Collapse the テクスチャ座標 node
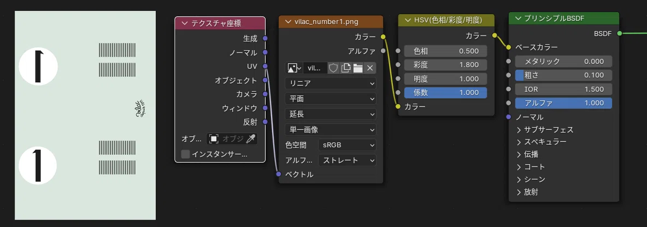This screenshot has width=647, height=227. point(184,23)
